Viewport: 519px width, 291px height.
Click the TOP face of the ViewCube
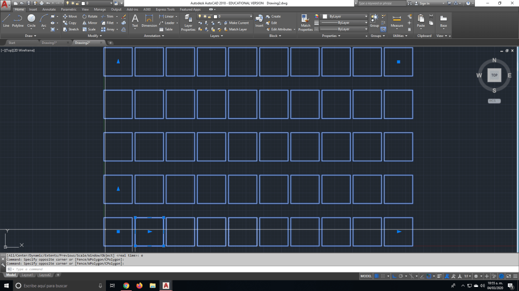(494, 75)
